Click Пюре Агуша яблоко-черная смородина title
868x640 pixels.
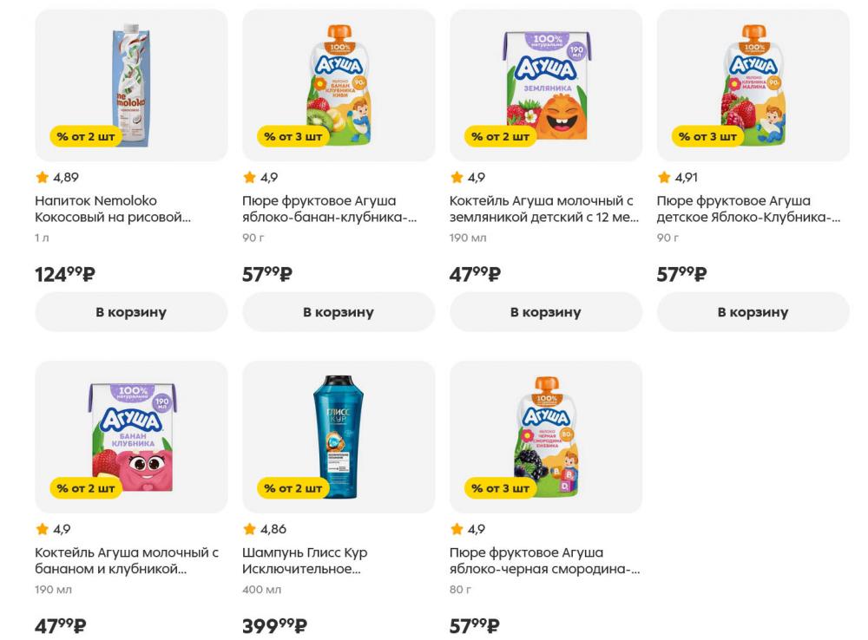click(544, 560)
